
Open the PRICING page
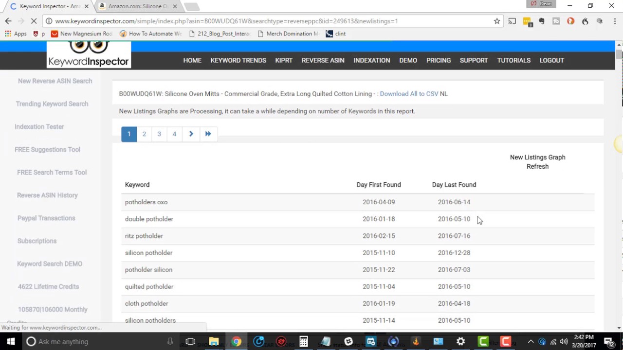[x=439, y=60]
